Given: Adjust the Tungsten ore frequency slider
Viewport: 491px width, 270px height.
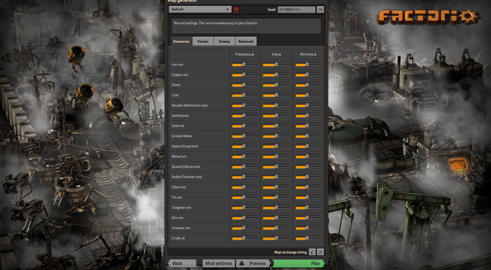Looking at the screenshot, I should coord(245,207).
